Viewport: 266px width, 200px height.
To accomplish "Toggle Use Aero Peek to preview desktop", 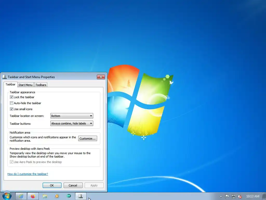I will 11,162.
